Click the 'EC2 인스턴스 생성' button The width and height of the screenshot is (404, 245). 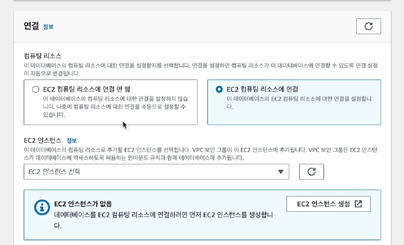(x=328, y=204)
